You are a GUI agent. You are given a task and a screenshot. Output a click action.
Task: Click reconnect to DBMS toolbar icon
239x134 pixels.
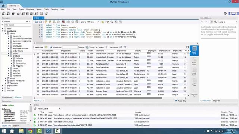coord(46,13)
